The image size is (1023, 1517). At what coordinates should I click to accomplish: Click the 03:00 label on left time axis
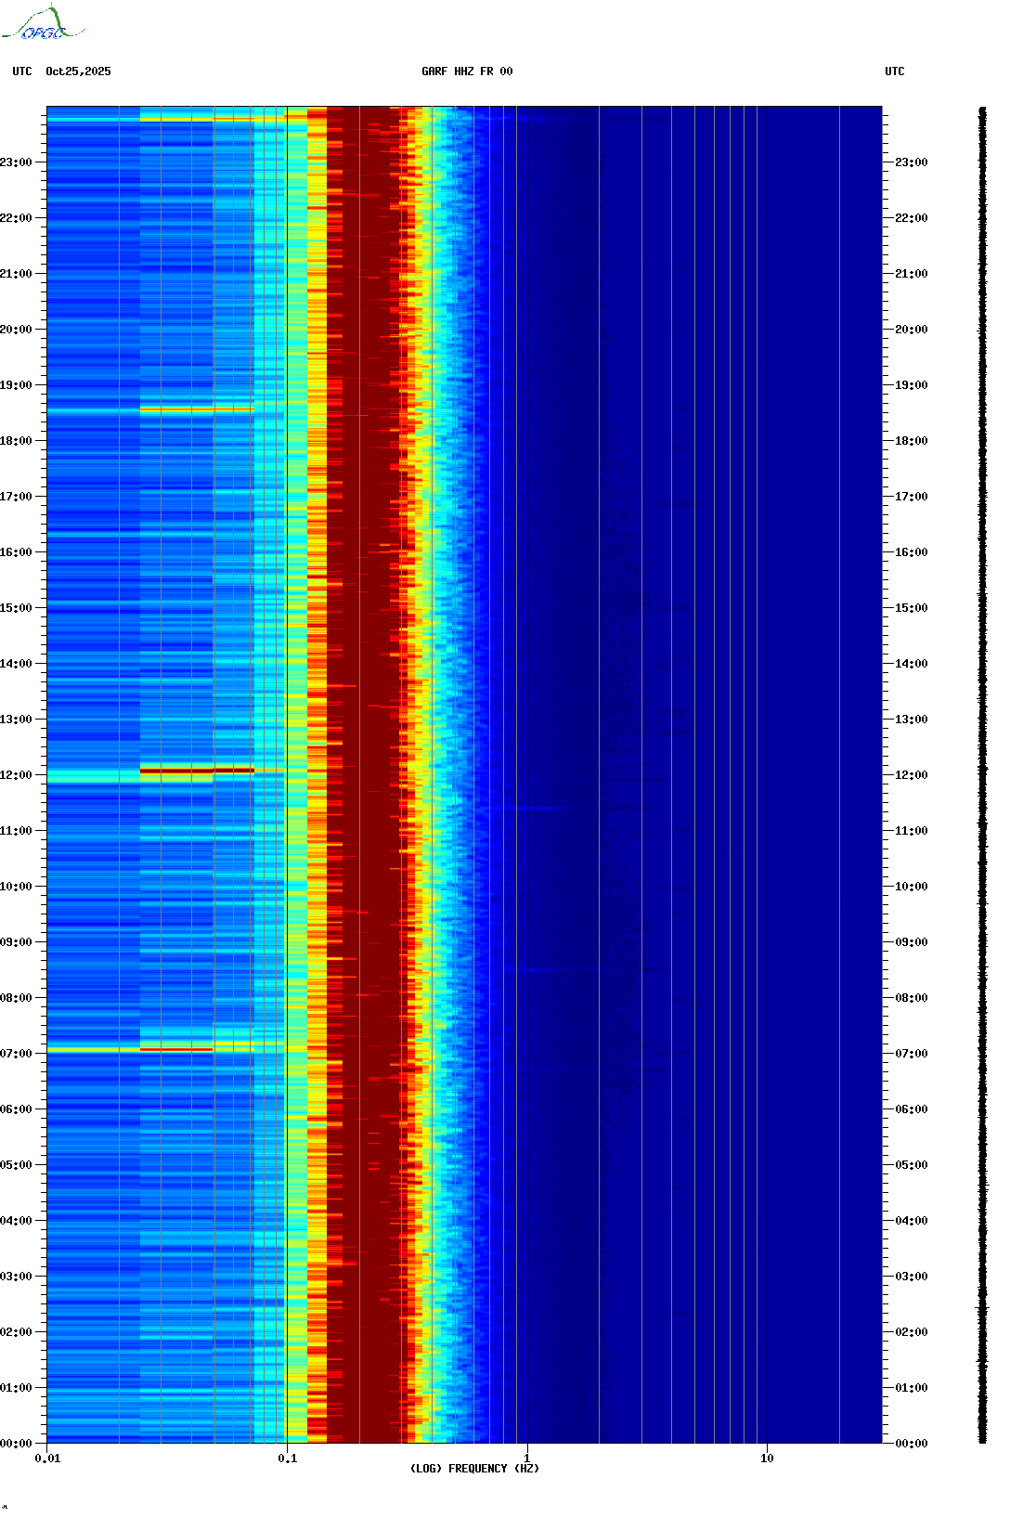[16, 1277]
